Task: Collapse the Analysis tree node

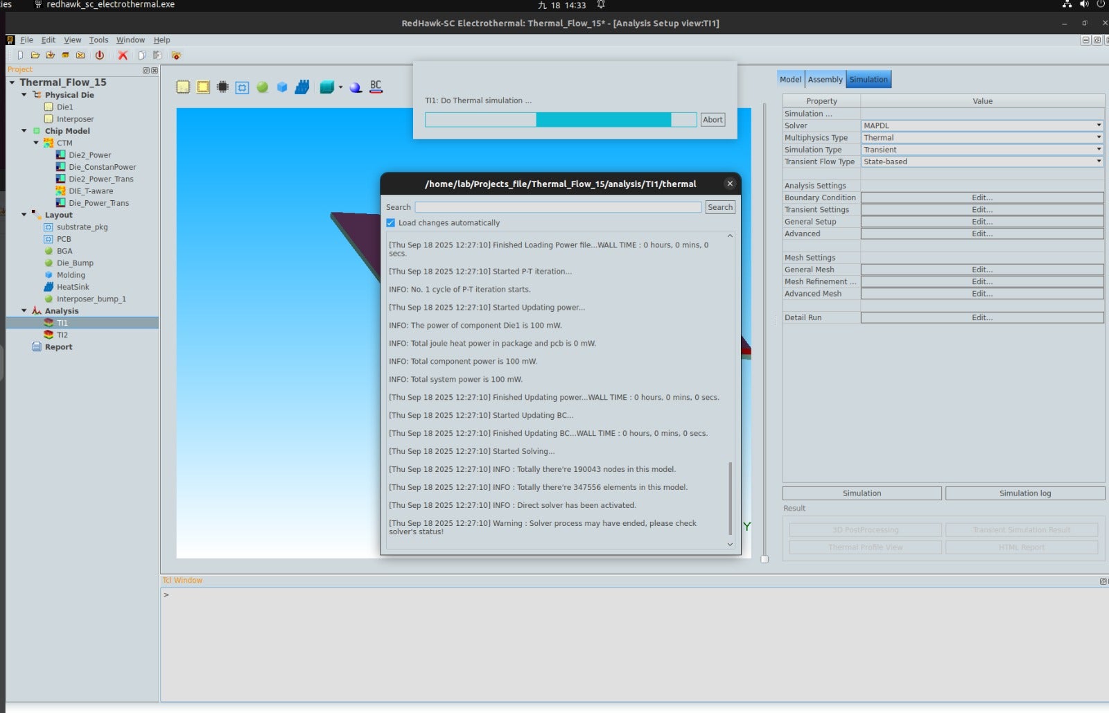Action: 24,311
